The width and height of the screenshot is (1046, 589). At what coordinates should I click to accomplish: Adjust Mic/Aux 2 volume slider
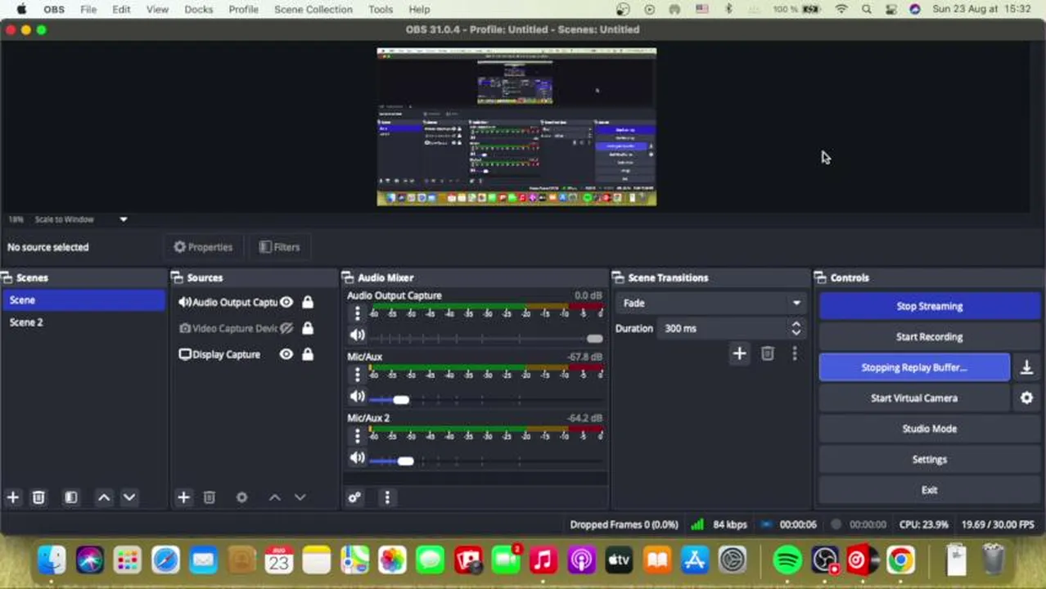[486, 461]
